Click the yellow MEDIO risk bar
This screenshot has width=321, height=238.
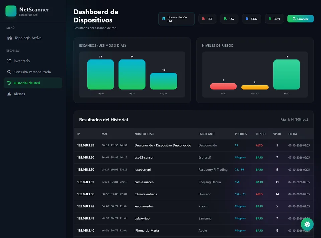[x=255, y=87]
